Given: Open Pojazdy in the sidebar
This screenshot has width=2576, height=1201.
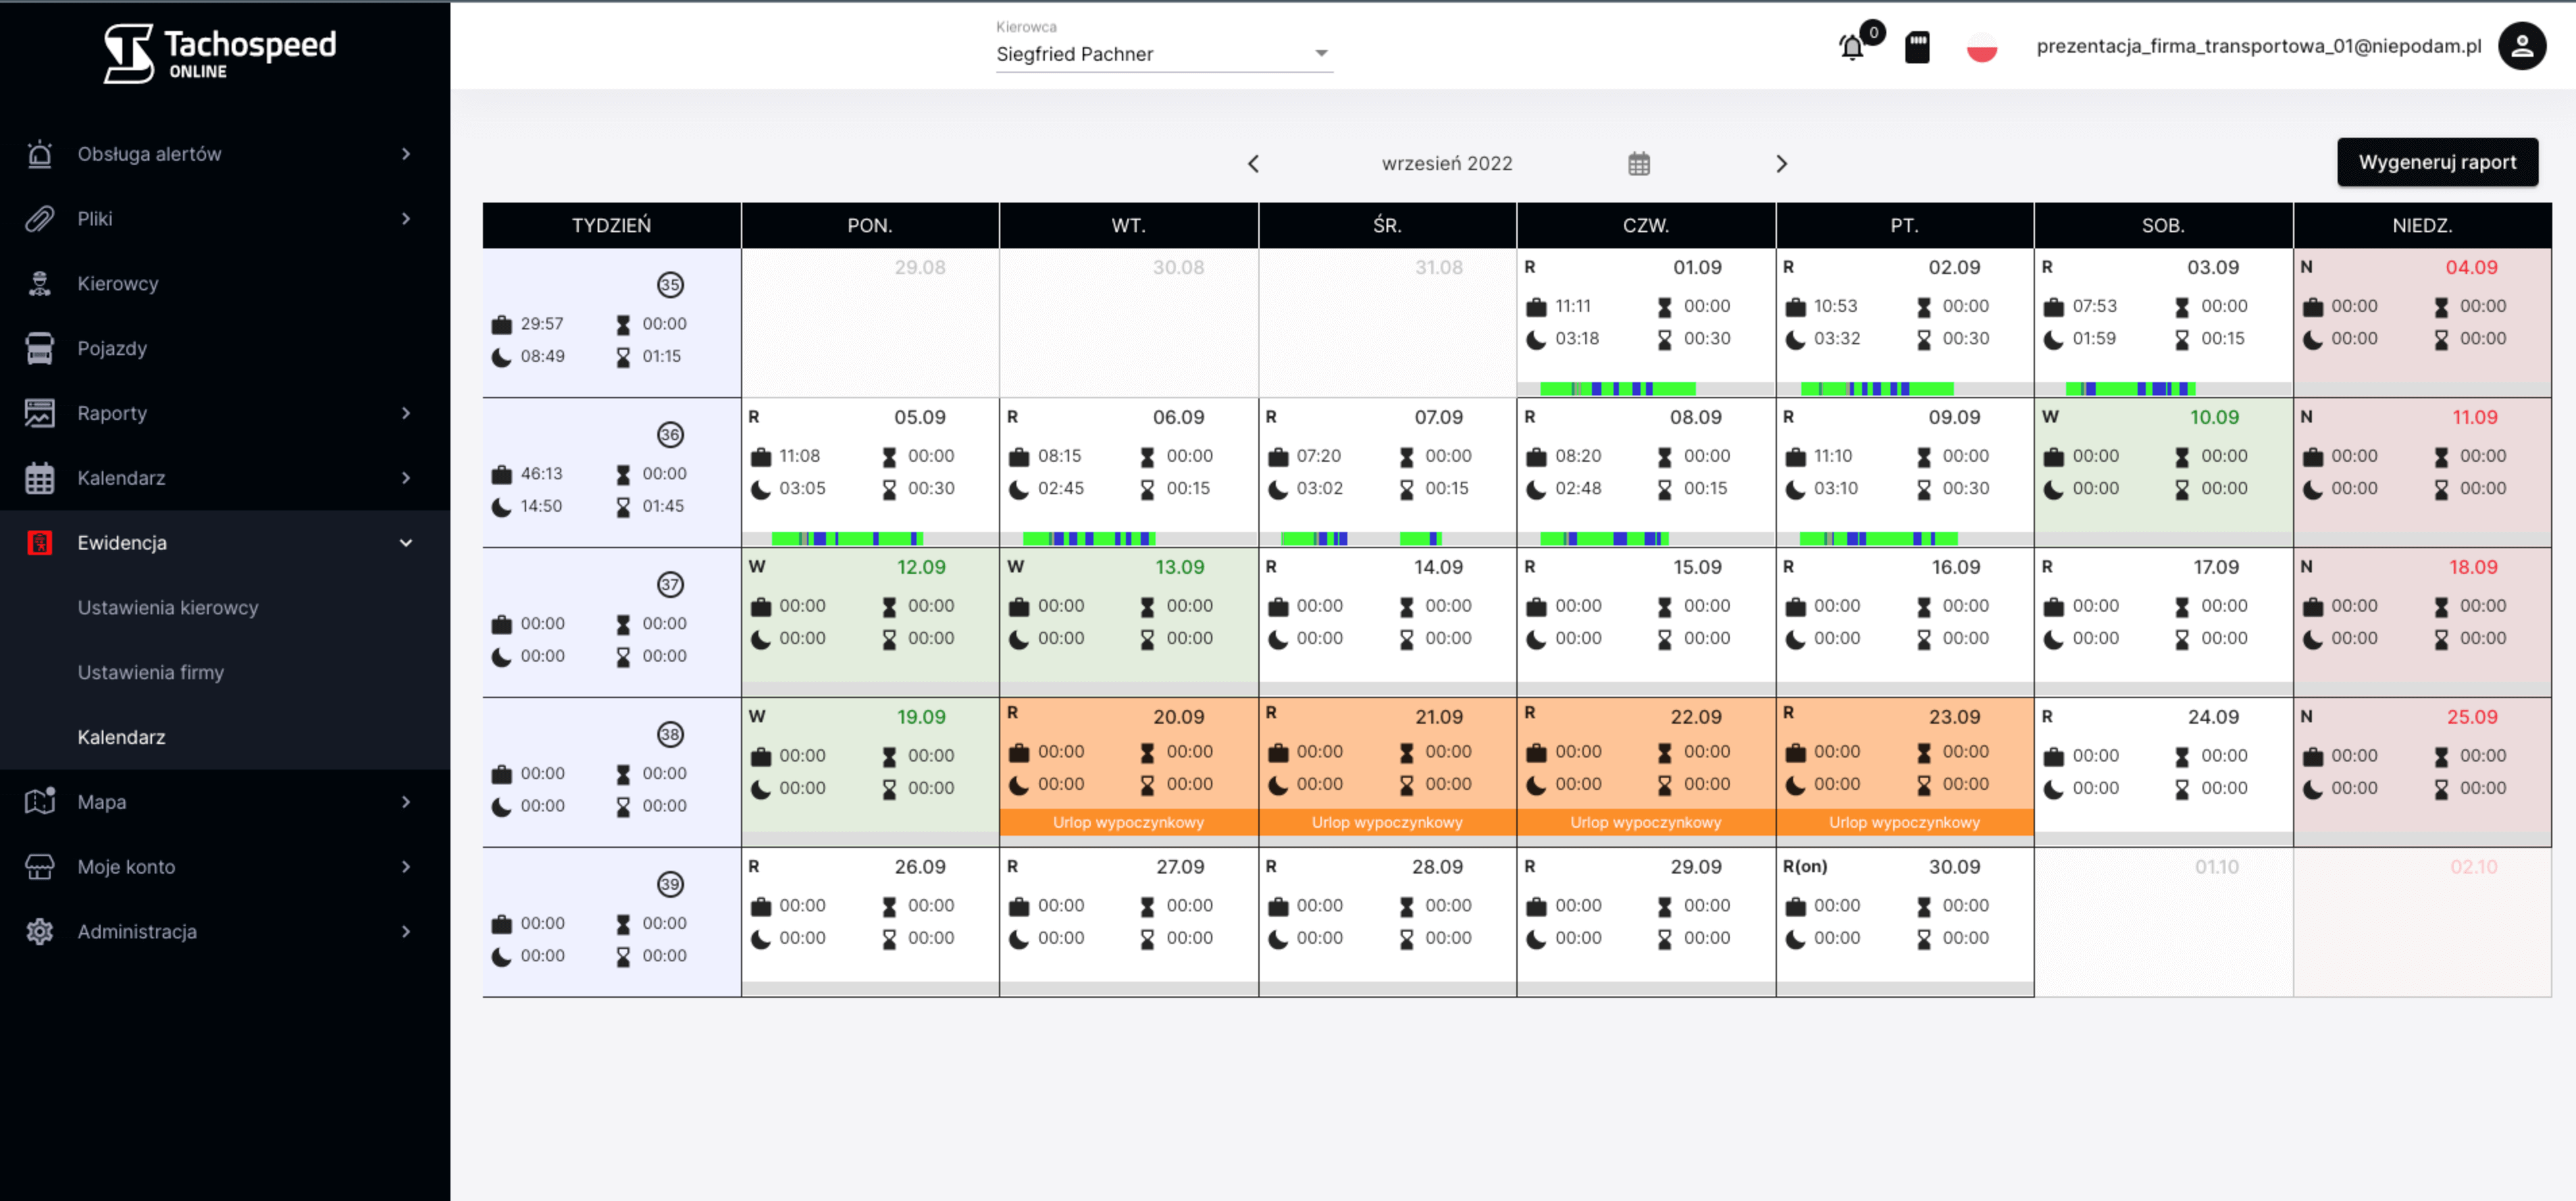Looking at the screenshot, I should (112, 349).
